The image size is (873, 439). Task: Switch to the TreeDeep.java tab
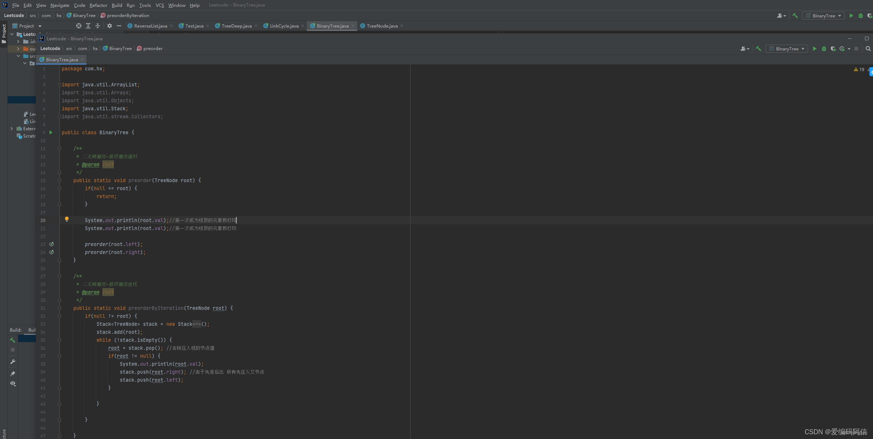click(236, 26)
